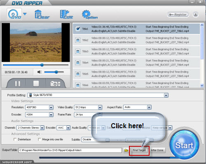
Task: Click the After Done button
Action: [157, 150]
